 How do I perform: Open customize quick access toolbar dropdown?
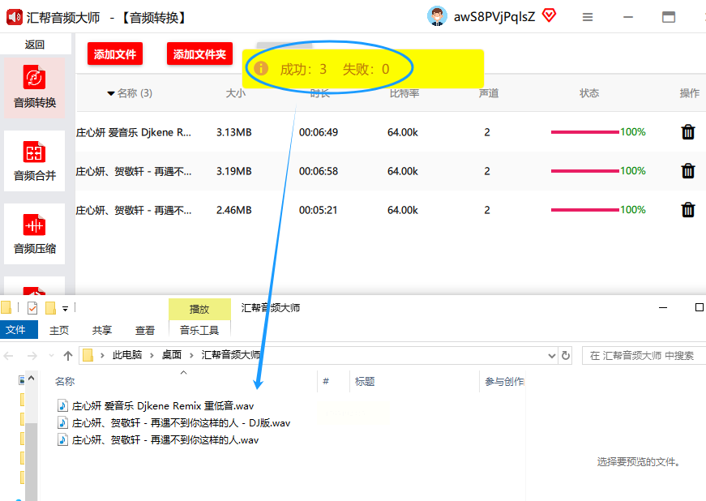click(x=66, y=309)
